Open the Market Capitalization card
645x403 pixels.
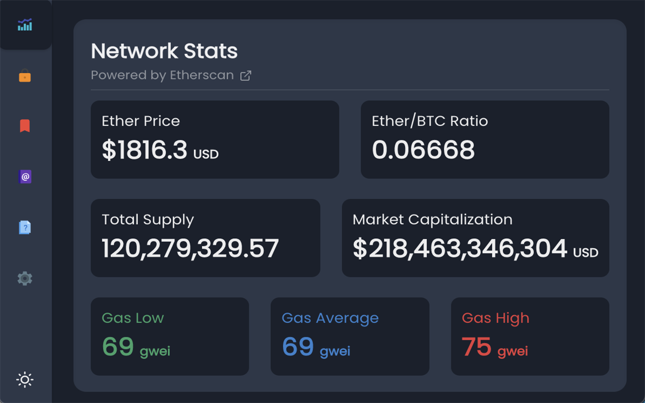coord(476,238)
